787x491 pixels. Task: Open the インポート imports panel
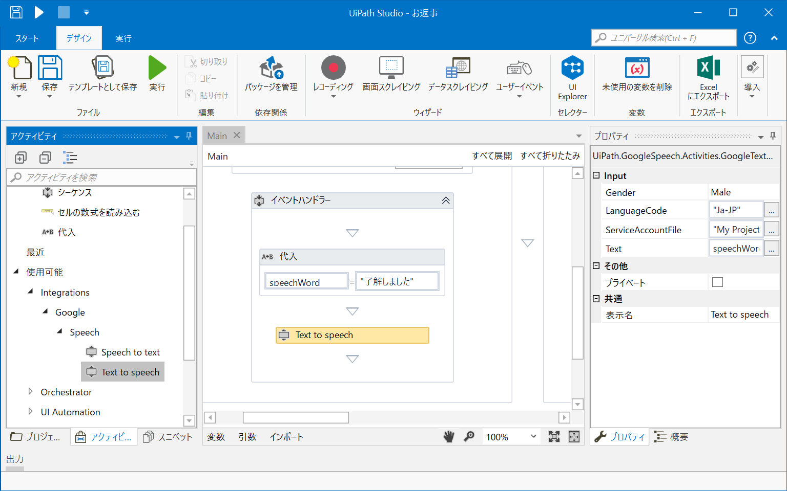[286, 437]
